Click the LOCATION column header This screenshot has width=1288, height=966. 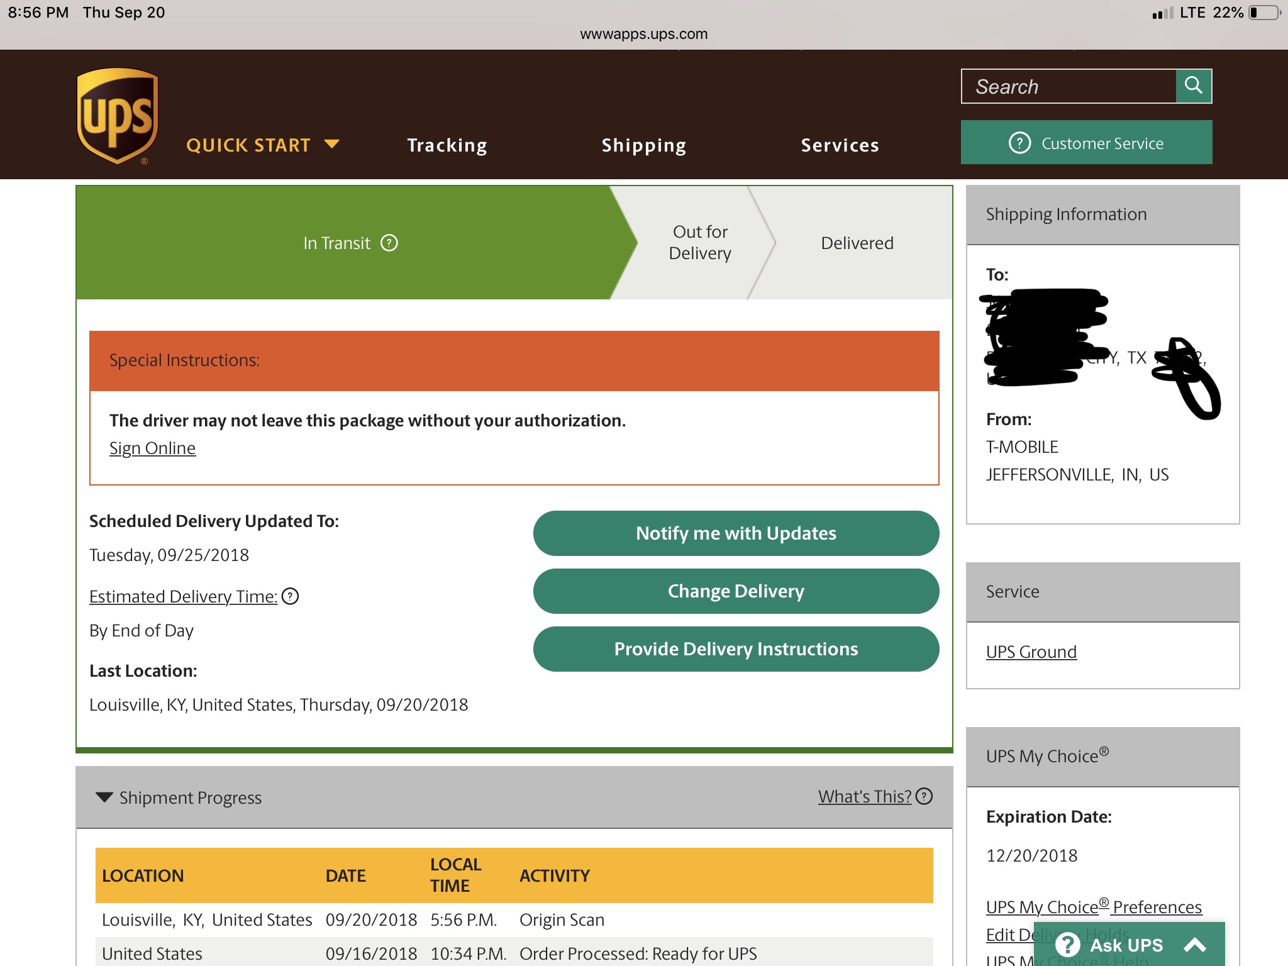click(x=143, y=875)
